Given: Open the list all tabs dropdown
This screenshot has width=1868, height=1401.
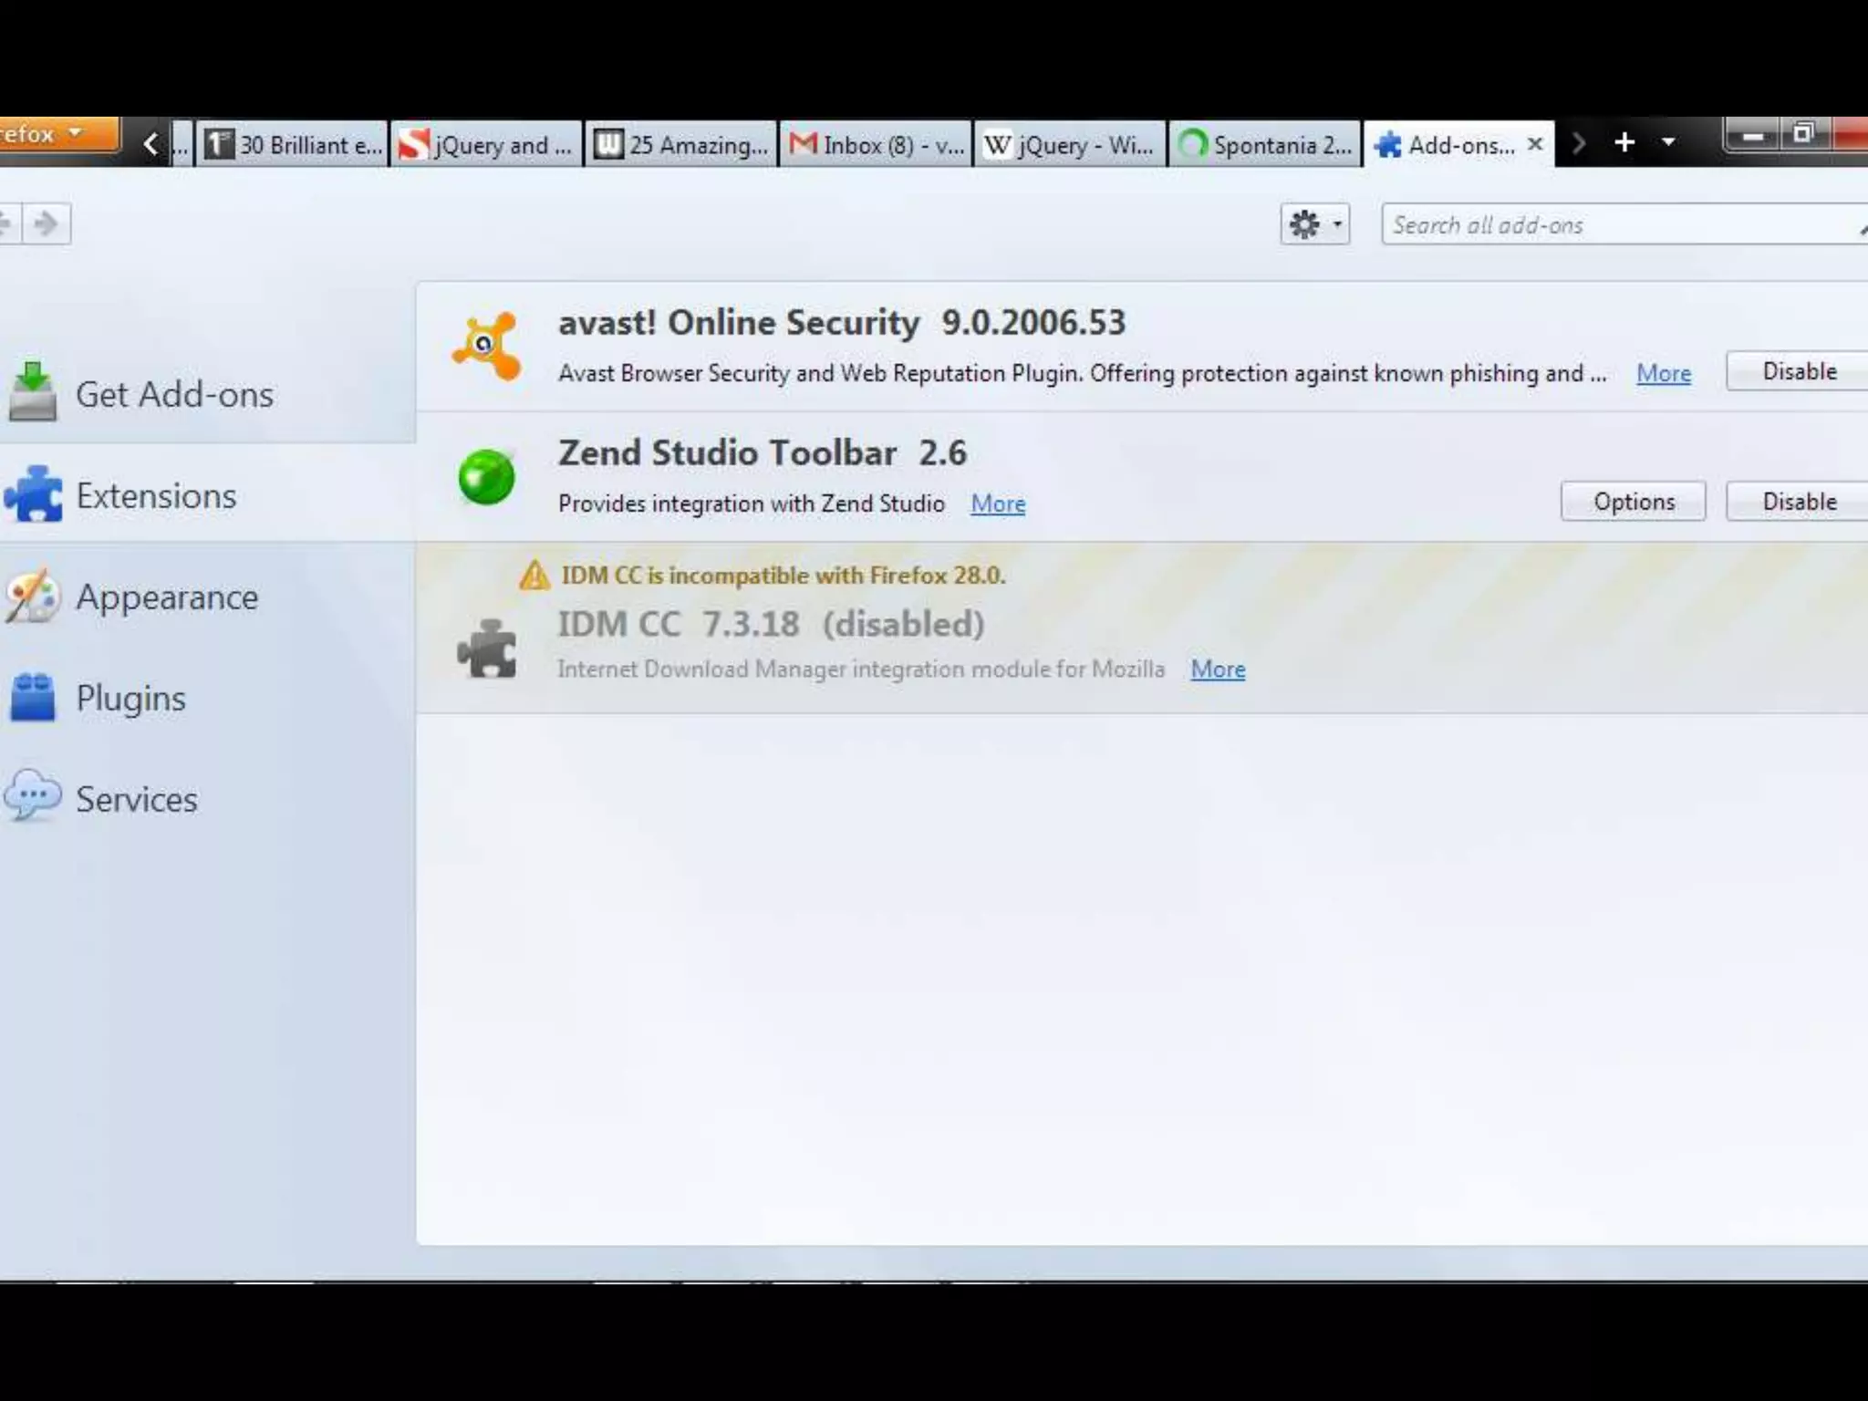Looking at the screenshot, I should tap(1668, 142).
